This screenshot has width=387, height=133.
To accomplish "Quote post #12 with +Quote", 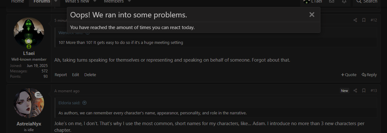I will coord(349,75).
